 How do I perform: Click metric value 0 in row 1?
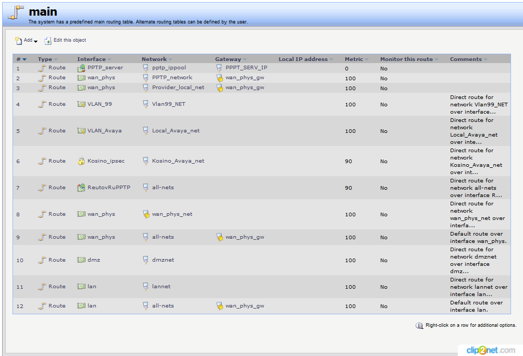[346, 68]
